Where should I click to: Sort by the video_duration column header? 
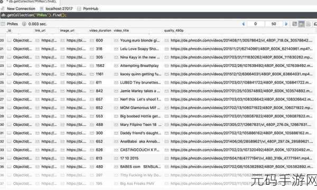(100, 31)
